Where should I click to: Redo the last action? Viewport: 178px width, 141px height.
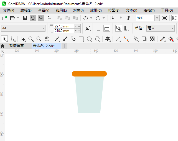[x=98, y=18]
